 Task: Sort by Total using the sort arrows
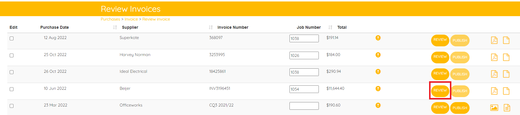330,27
